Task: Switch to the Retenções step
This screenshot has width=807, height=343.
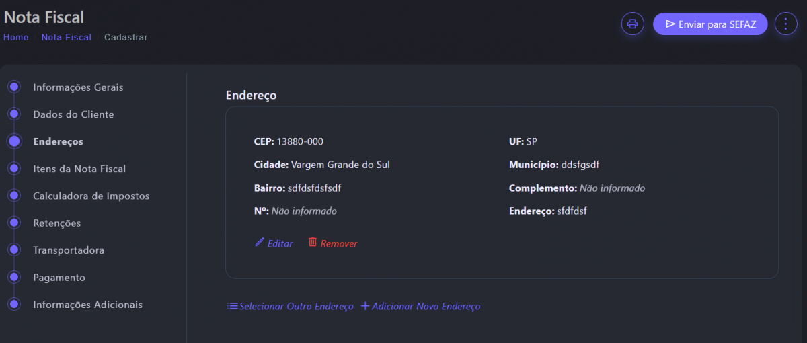Action: pos(57,223)
